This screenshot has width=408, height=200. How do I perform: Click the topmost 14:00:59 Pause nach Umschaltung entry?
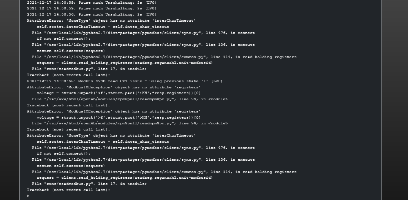coord(91,2)
